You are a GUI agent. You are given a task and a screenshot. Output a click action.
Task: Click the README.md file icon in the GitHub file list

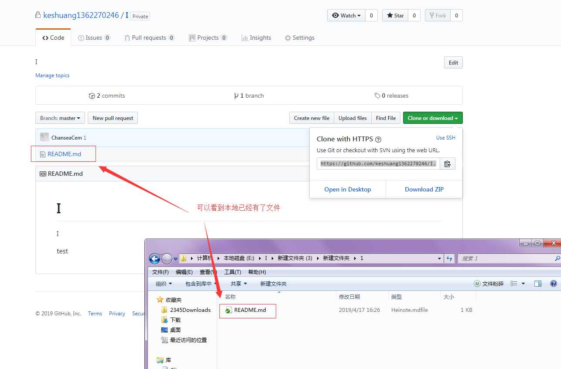[x=42, y=154]
